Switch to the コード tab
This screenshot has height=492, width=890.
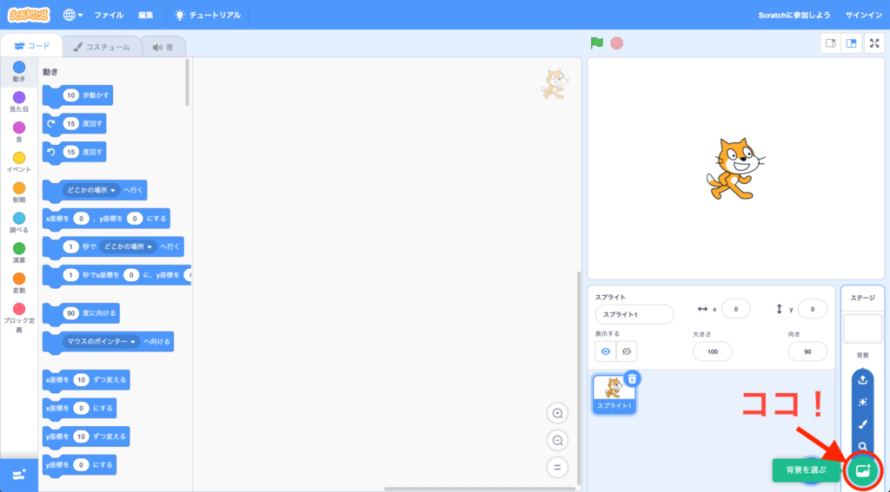click(32, 46)
